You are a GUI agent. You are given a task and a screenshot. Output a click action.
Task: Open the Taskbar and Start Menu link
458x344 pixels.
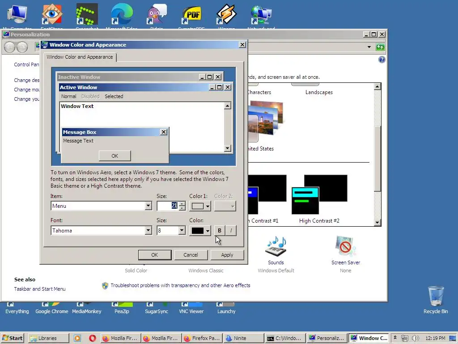tap(40, 289)
